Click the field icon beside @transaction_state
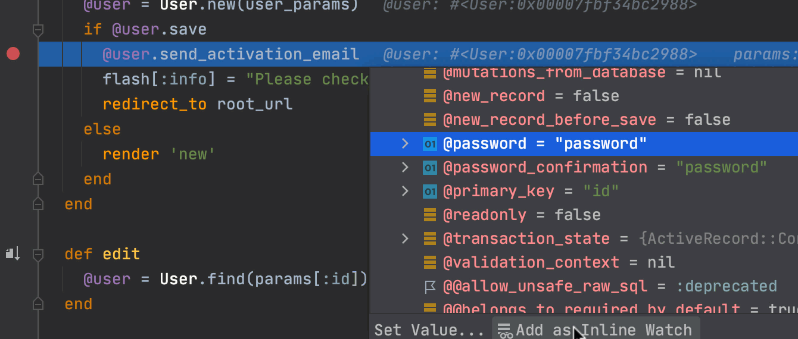Image resolution: width=798 pixels, height=339 pixels. tap(430, 238)
